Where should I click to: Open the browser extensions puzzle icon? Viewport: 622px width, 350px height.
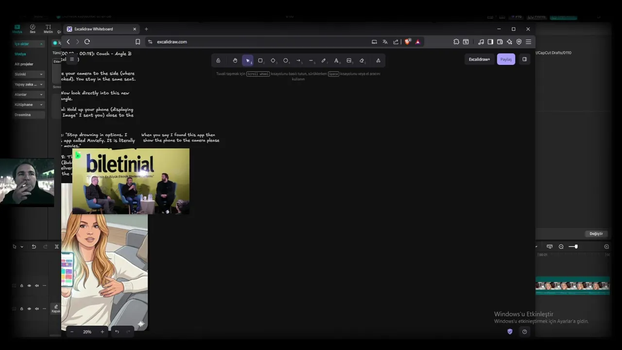(x=456, y=42)
